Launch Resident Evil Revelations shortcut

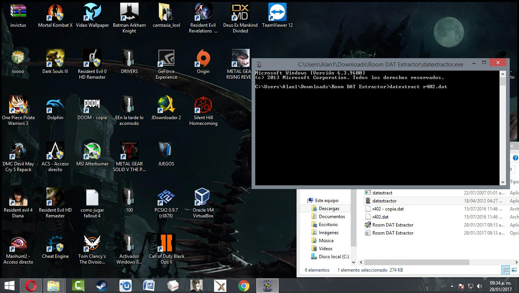(x=203, y=18)
